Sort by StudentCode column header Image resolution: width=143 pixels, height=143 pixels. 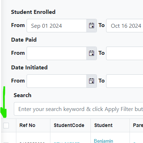pos(69,125)
